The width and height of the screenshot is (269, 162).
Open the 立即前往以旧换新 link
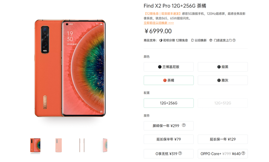[159, 23]
